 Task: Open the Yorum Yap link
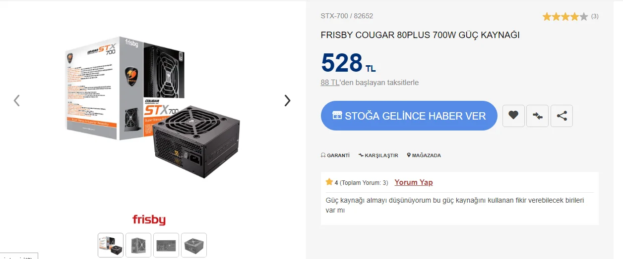[414, 182]
